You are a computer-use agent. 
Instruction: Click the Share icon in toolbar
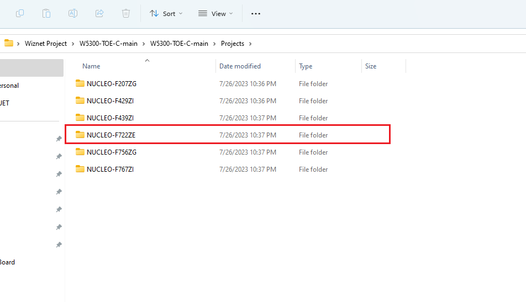click(99, 13)
